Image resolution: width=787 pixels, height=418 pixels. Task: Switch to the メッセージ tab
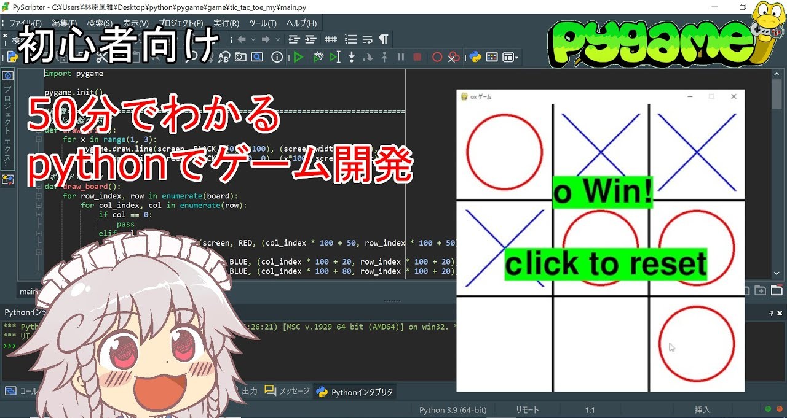click(288, 391)
